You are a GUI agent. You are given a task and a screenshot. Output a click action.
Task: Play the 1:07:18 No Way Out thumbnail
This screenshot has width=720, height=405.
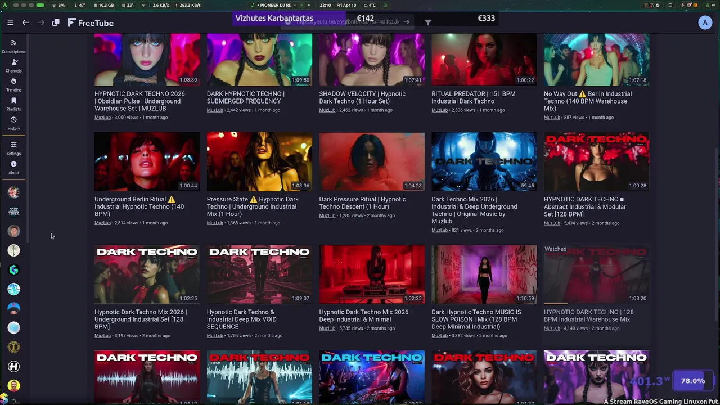coord(597,59)
